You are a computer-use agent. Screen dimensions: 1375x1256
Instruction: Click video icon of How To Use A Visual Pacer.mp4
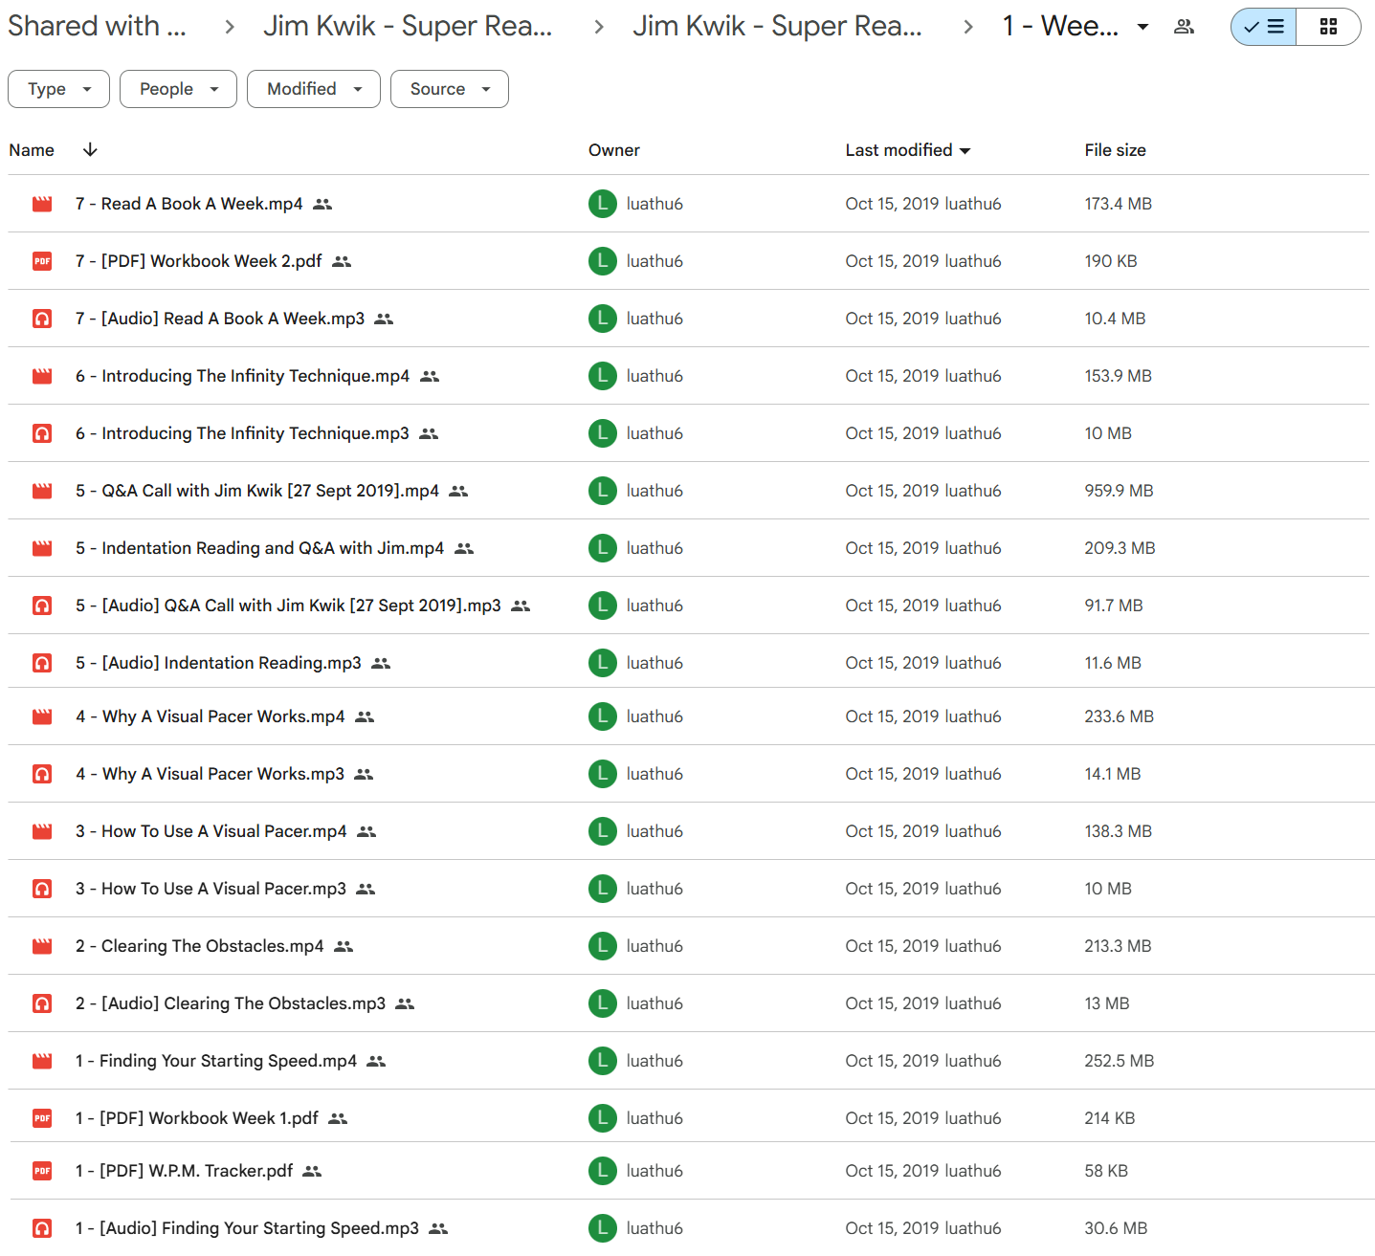[x=42, y=831]
